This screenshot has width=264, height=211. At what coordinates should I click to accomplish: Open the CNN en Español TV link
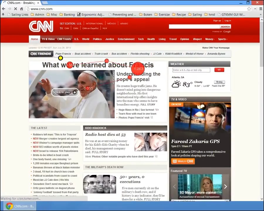(x=90, y=28)
